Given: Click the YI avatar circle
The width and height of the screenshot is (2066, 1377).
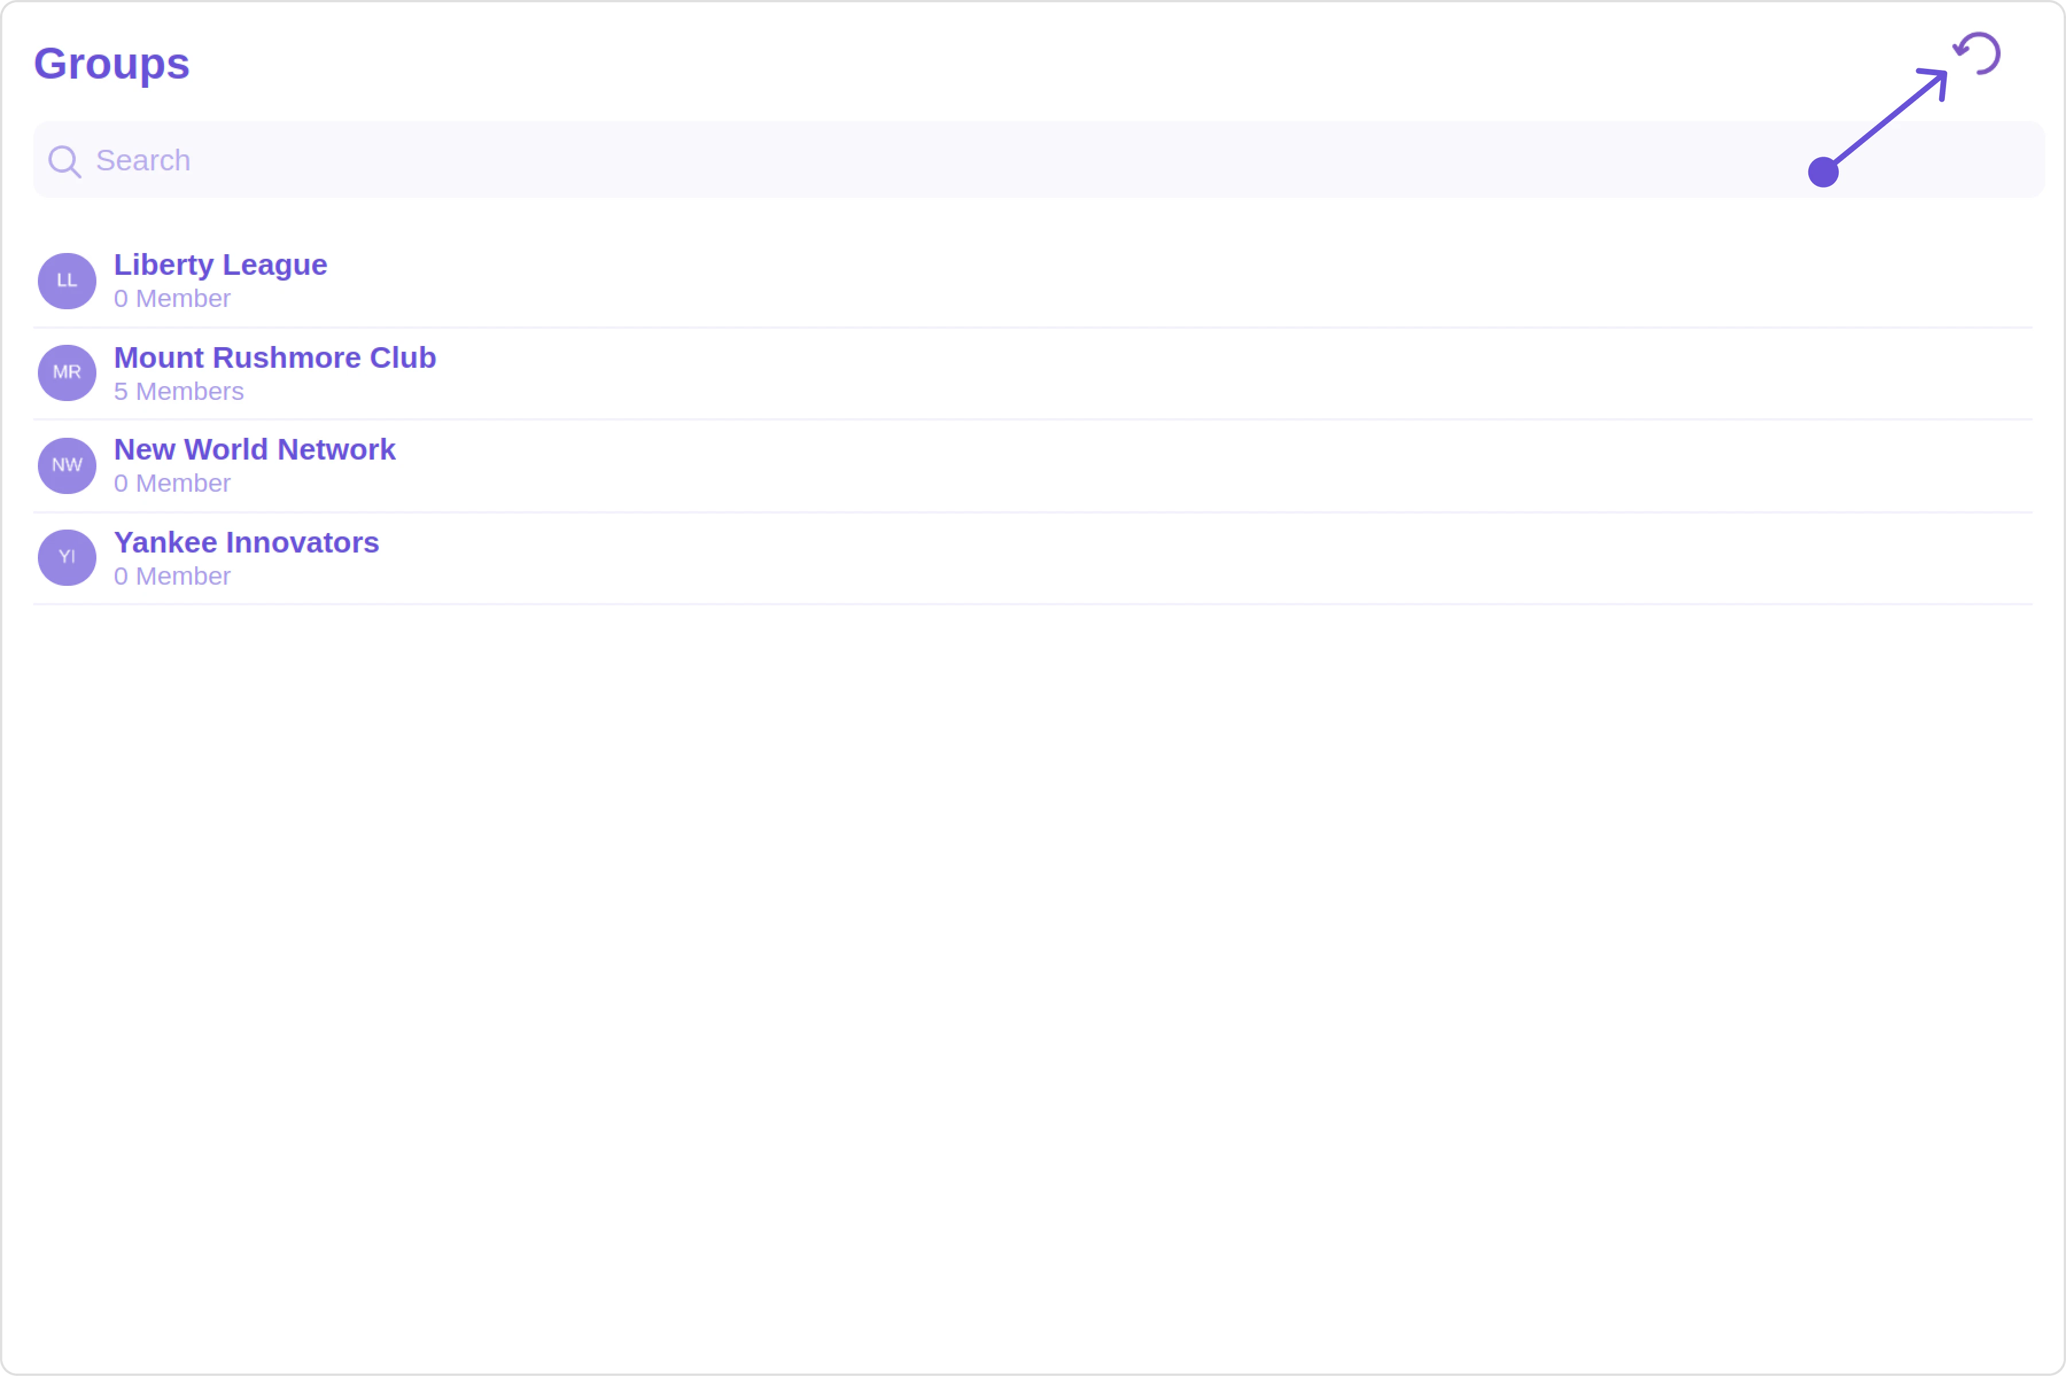Looking at the screenshot, I should tap(67, 558).
